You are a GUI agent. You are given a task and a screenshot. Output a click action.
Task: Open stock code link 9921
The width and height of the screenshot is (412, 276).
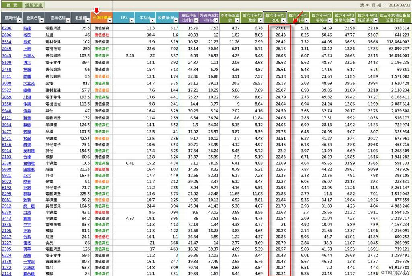[7, 175]
